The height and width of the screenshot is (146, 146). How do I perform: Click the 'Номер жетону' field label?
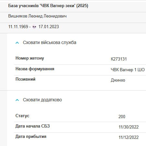[x=30, y=58]
